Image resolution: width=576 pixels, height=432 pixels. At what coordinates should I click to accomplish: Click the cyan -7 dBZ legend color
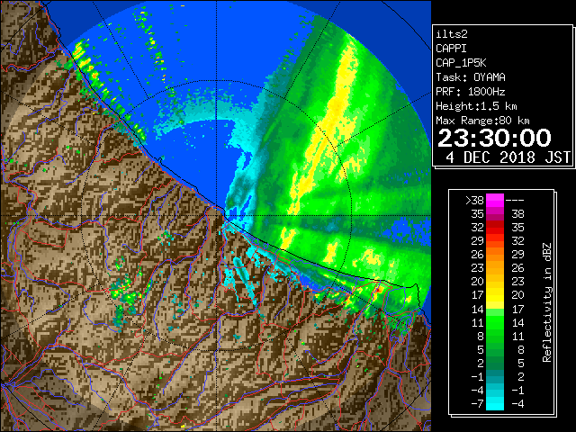pyautogui.click(x=494, y=403)
